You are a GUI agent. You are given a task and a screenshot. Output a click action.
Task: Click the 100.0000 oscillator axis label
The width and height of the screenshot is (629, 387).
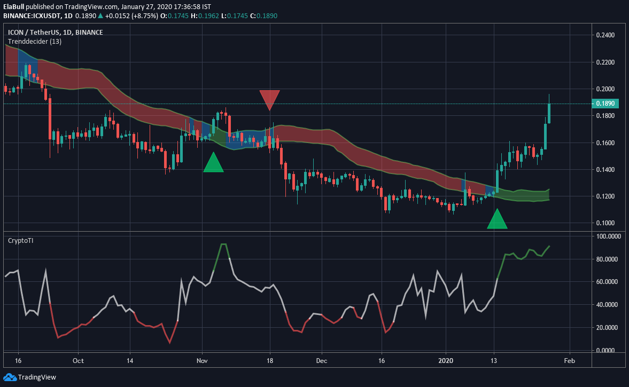(x=609, y=236)
